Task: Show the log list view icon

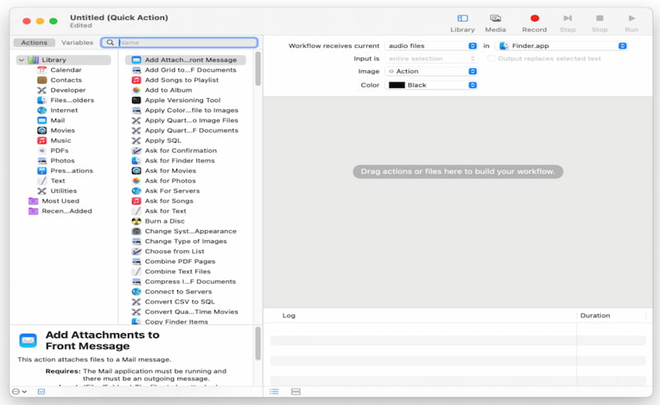Action: (x=274, y=392)
